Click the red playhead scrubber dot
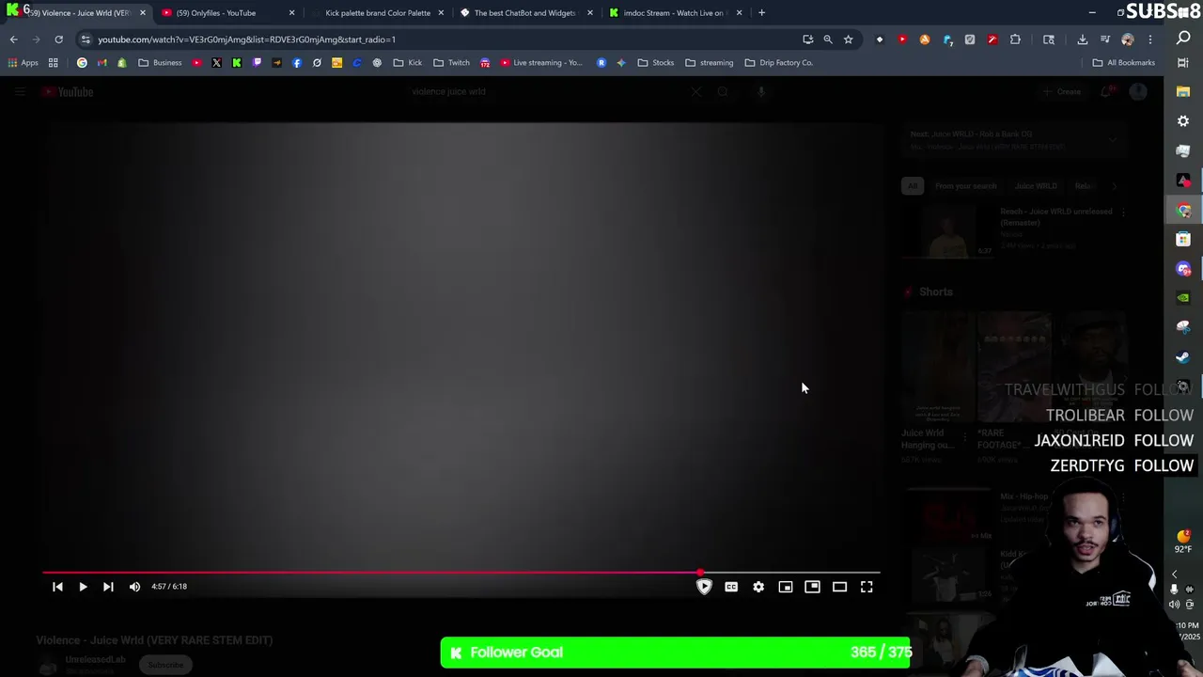The image size is (1203, 677). tap(700, 572)
